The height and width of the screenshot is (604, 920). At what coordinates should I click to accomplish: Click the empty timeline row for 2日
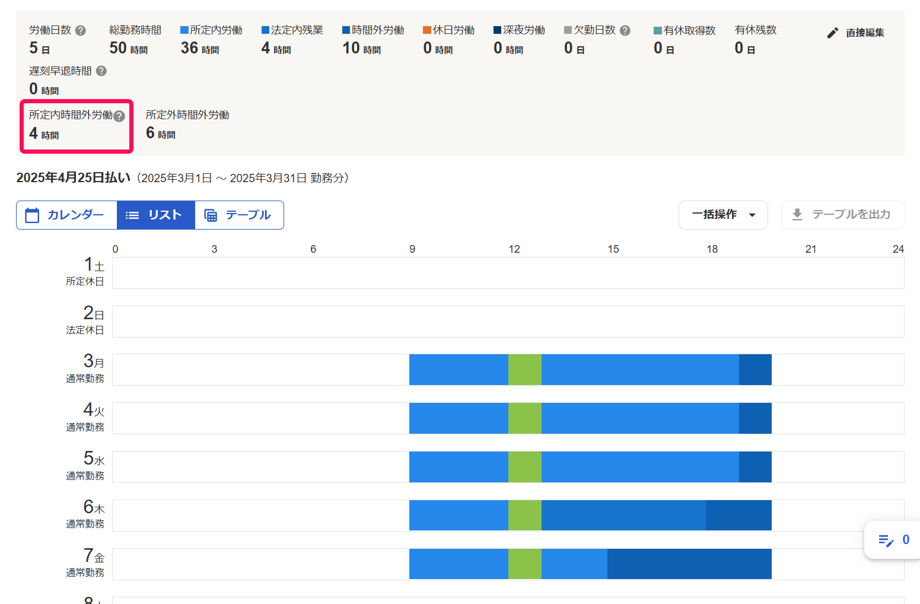[x=508, y=322]
